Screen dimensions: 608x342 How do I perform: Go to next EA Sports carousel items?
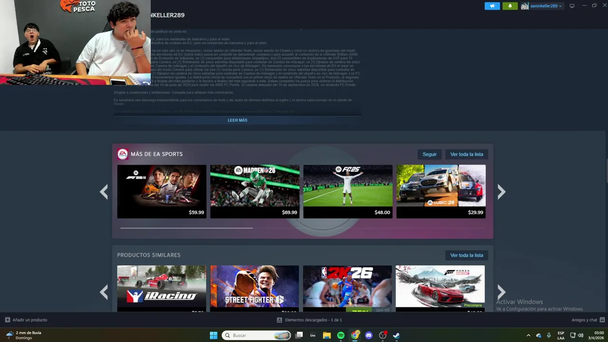[x=501, y=191]
